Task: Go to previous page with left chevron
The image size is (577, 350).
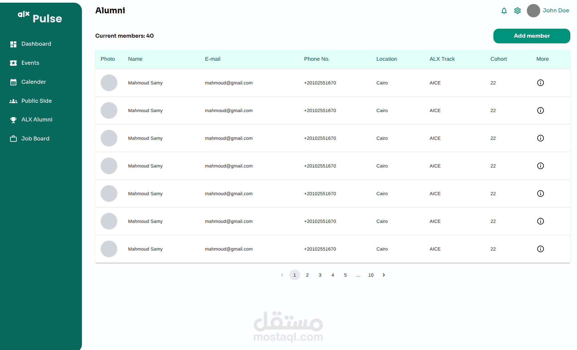Action: click(x=282, y=275)
